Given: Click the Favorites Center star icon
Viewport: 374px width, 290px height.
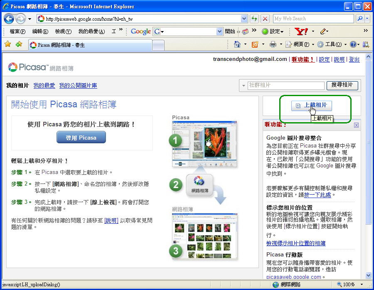Looking at the screenshot, I should (x=7, y=44).
